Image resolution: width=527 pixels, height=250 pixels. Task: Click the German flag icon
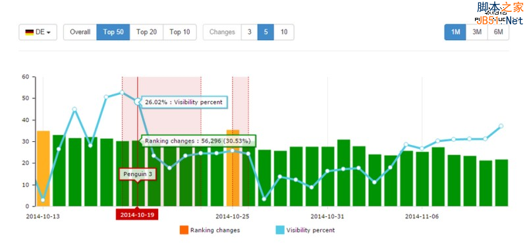click(30, 32)
